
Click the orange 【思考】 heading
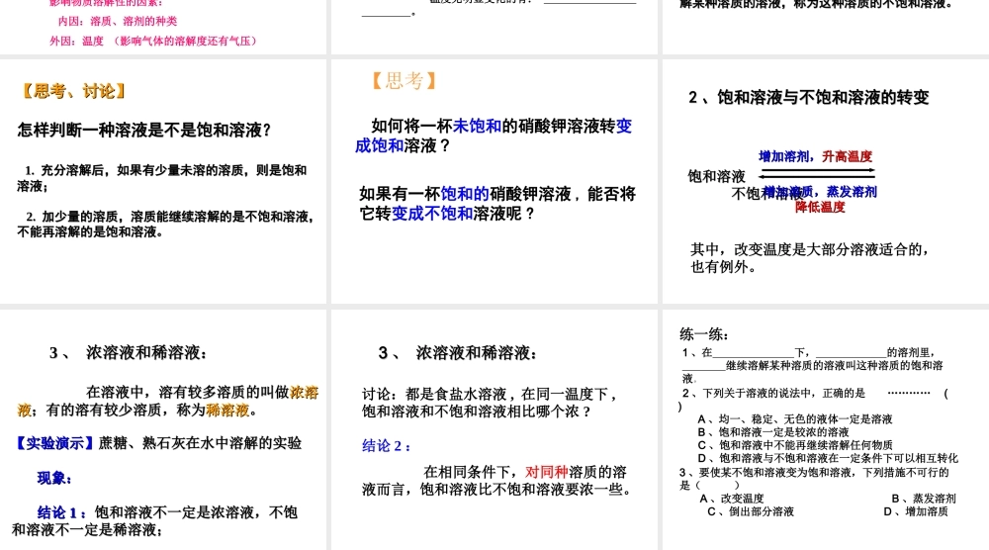(x=405, y=81)
